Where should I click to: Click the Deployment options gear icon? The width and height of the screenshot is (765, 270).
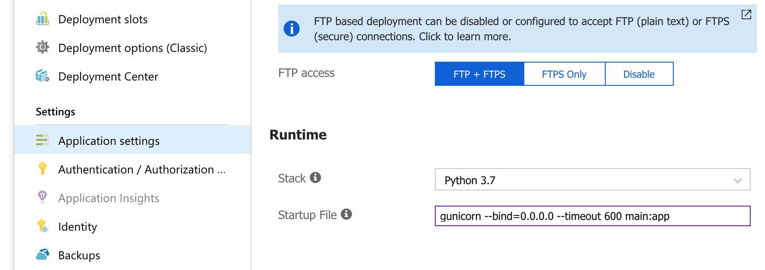tap(42, 47)
